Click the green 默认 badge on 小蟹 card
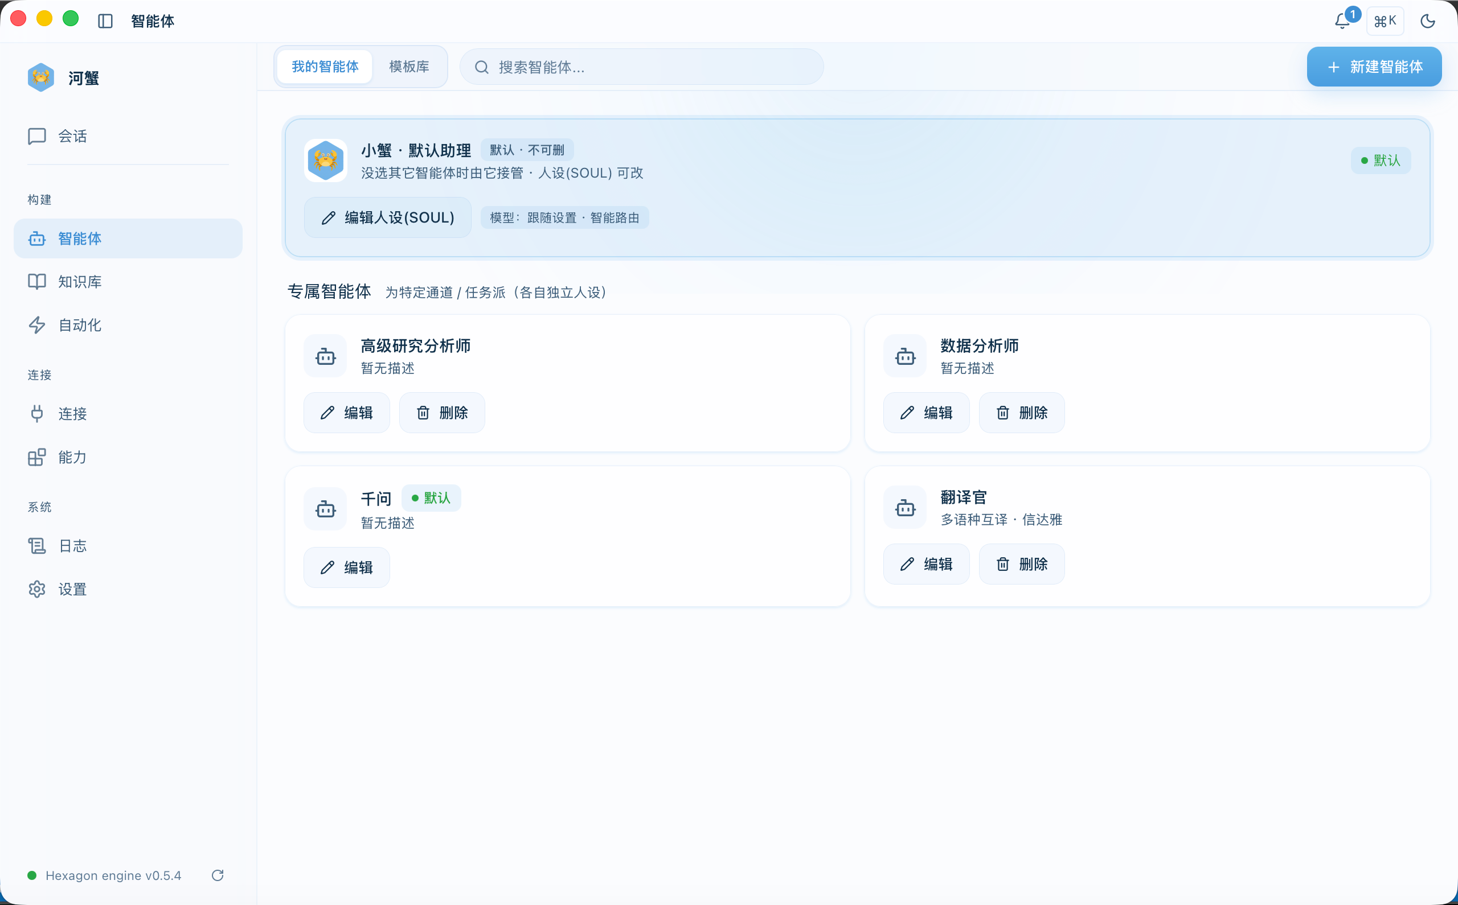Image resolution: width=1458 pixels, height=905 pixels. [1381, 161]
